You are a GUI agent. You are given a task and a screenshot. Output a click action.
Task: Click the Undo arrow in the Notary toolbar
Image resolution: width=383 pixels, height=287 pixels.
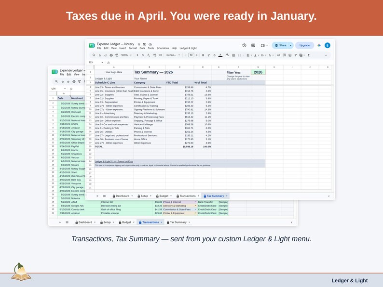pyautogui.click(x=100, y=55)
